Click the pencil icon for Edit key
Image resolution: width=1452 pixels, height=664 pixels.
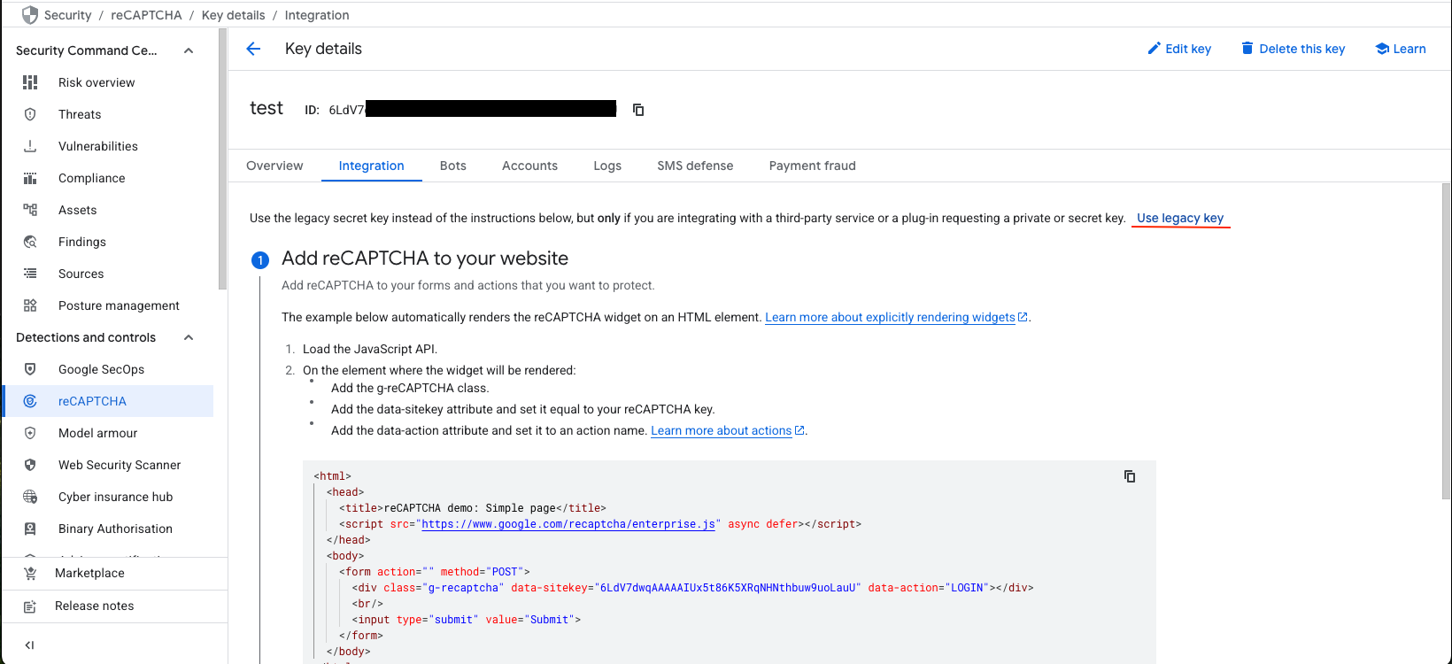pos(1154,49)
